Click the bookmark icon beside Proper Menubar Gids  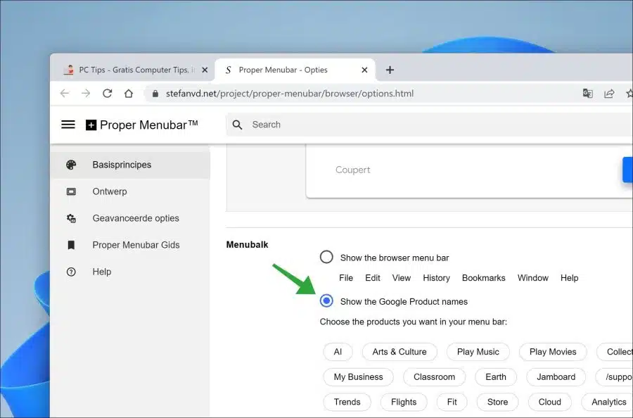[x=71, y=245]
